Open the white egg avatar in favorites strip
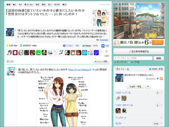169x127 pixels. point(15,52)
